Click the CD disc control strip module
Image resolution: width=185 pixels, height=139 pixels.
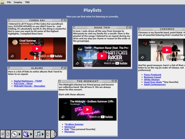14,134
